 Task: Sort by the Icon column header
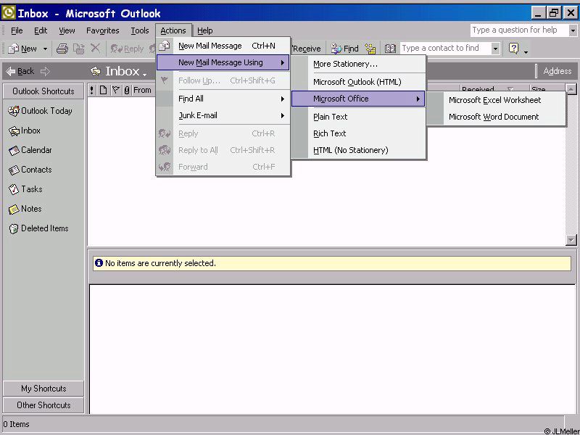pos(103,90)
